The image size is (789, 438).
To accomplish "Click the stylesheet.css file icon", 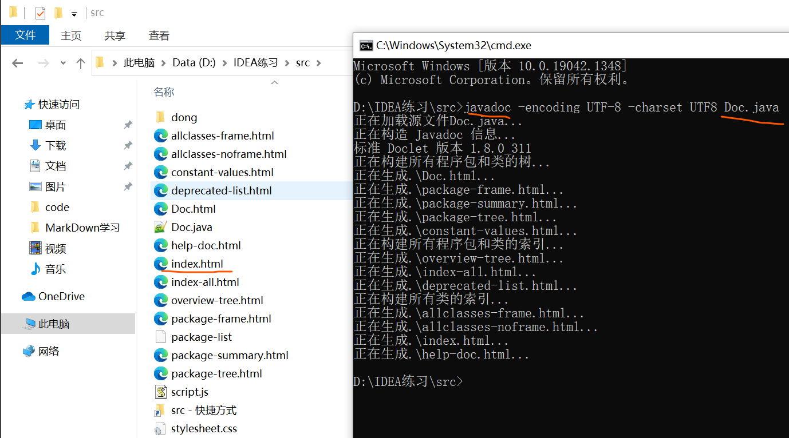I will (x=161, y=429).
